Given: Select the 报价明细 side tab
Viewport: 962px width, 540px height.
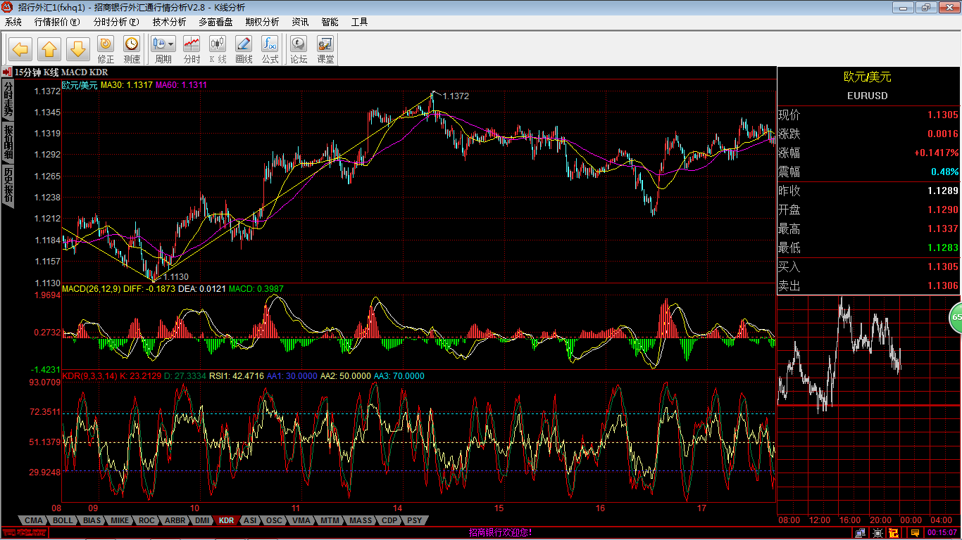Looking at the screenshot, I should [8, 141].
